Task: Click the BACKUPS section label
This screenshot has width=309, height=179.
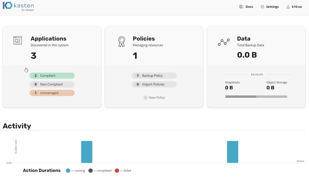Action: [257, 75]
